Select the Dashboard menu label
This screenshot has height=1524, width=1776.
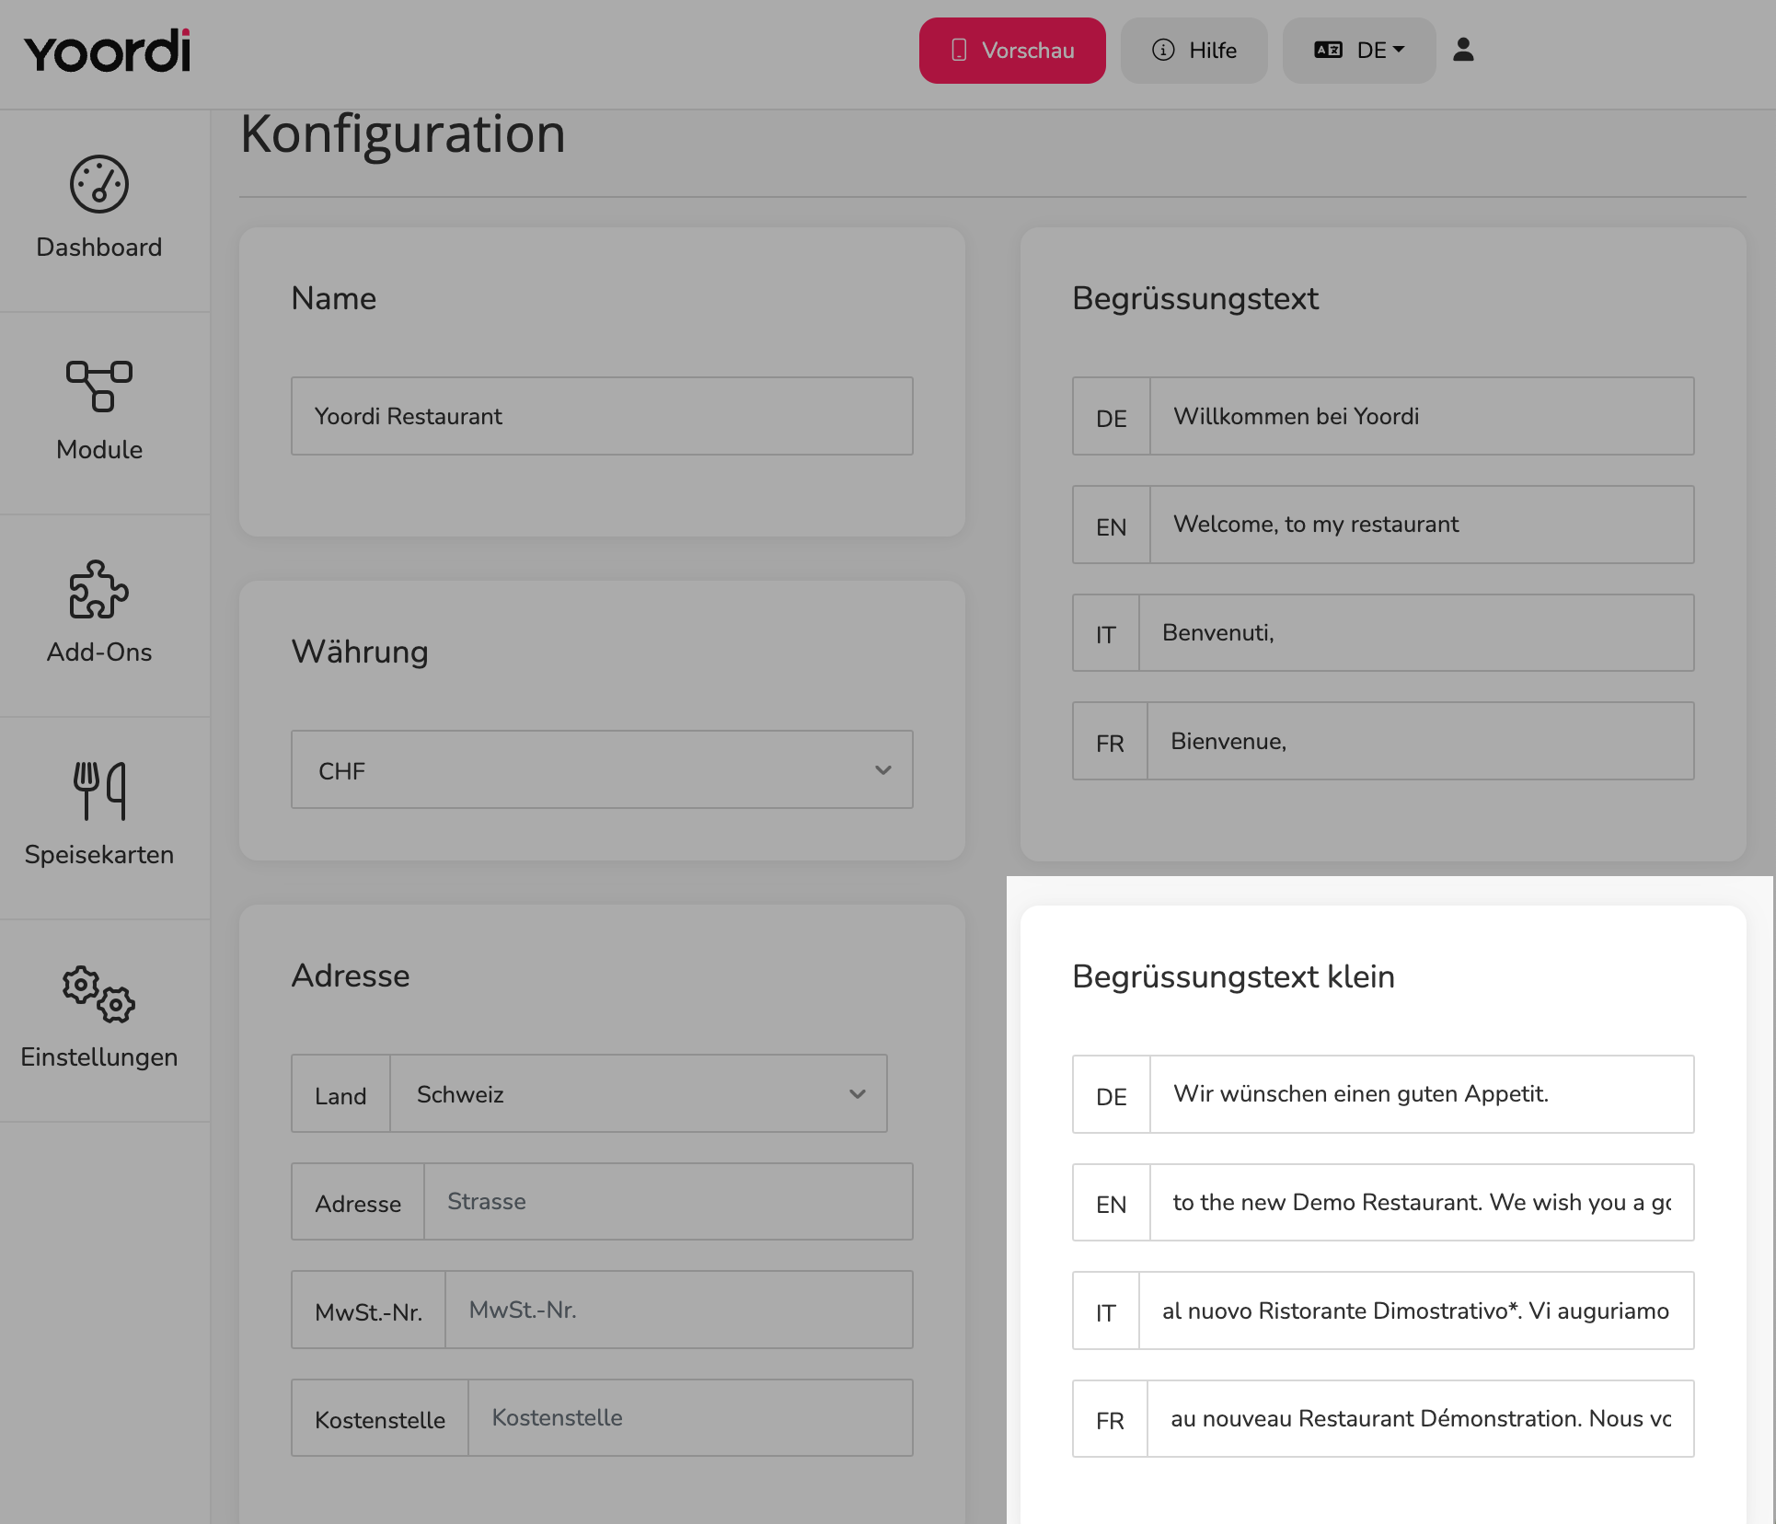99,248
